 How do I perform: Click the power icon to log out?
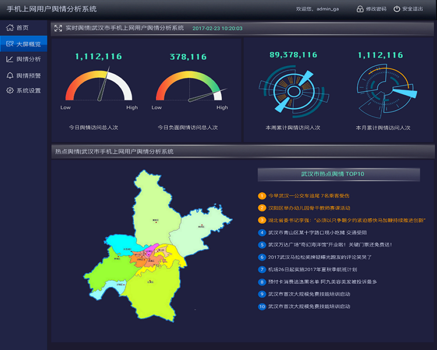[397, 9]
